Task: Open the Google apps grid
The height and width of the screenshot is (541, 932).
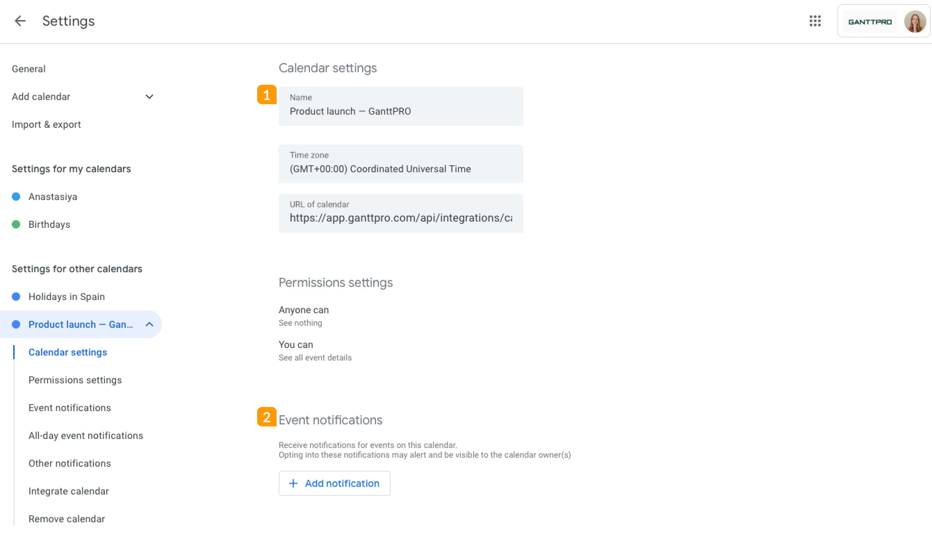Action: coord(815,21)
